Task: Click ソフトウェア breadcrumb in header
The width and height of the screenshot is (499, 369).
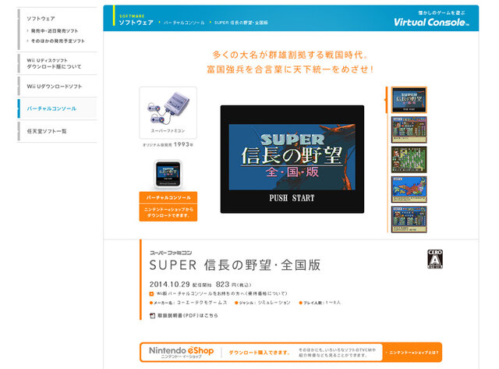Action: 136,23
